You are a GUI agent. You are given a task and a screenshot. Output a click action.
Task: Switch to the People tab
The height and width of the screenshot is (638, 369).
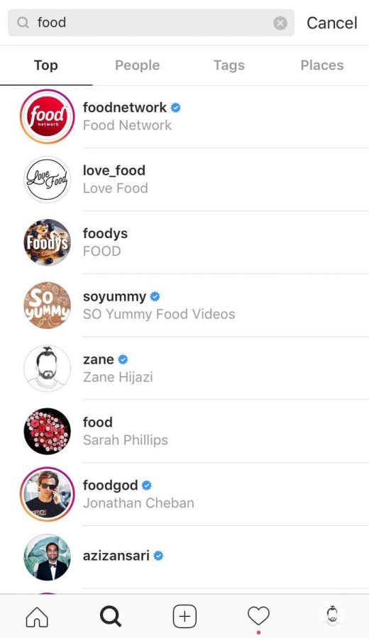(137, 65)
